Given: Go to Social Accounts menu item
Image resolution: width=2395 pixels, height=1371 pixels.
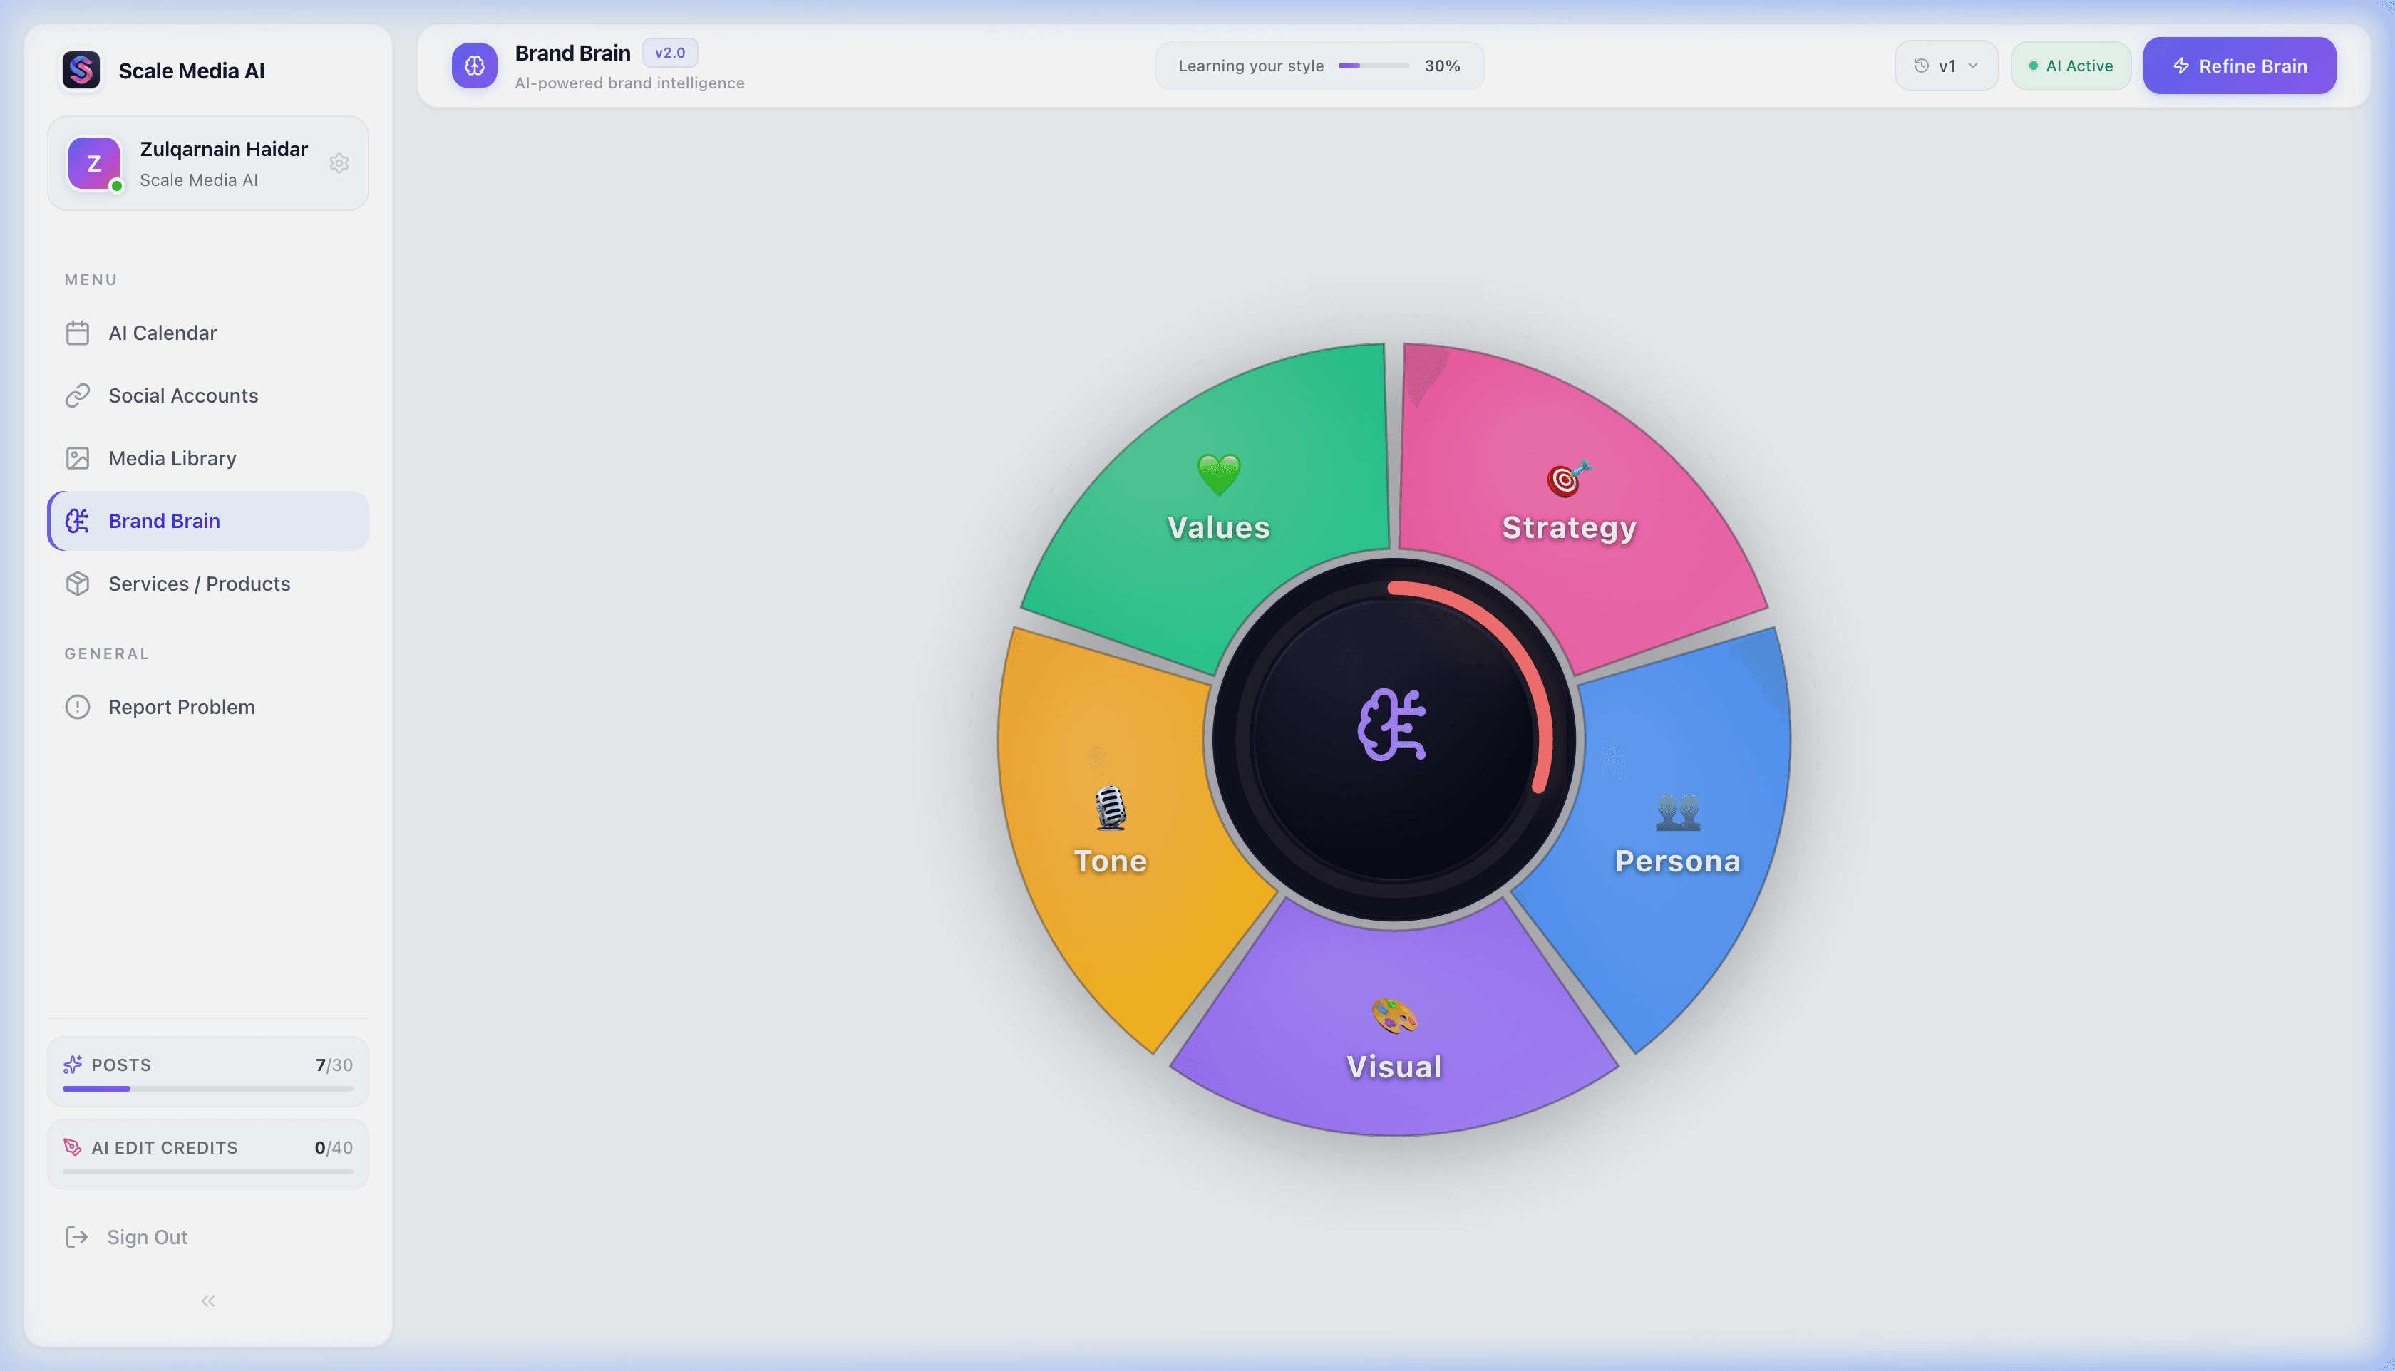Looking at the screenshot, I should (x=182, y=395).
